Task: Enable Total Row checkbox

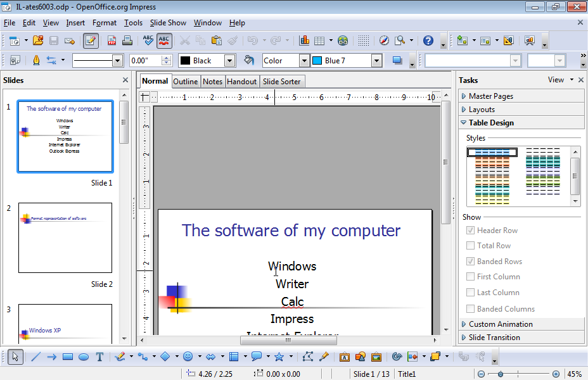Action: click(x=470, y=246)
